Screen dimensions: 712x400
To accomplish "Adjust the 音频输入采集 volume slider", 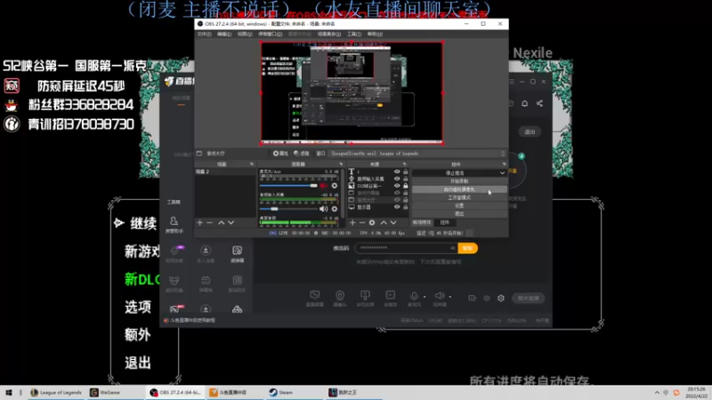I will tap(288, 209).
